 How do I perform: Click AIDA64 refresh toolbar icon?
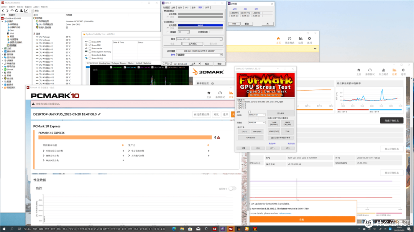click(16, 11)
